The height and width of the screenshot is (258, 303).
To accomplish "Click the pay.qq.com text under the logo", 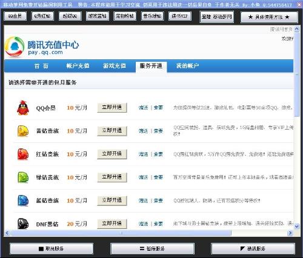I will click(x=45, y=53).
